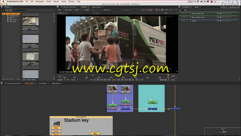Click the Read17 node in Stadium key backdrop

click(56, 125)
